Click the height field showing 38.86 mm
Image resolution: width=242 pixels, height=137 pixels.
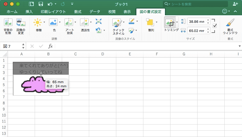point(197,21)
